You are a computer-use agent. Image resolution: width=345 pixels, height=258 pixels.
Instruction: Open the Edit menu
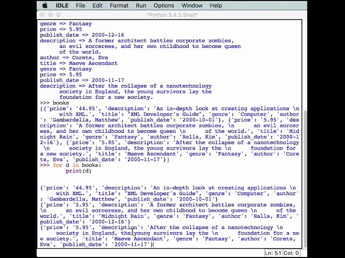tap(97, 5)
